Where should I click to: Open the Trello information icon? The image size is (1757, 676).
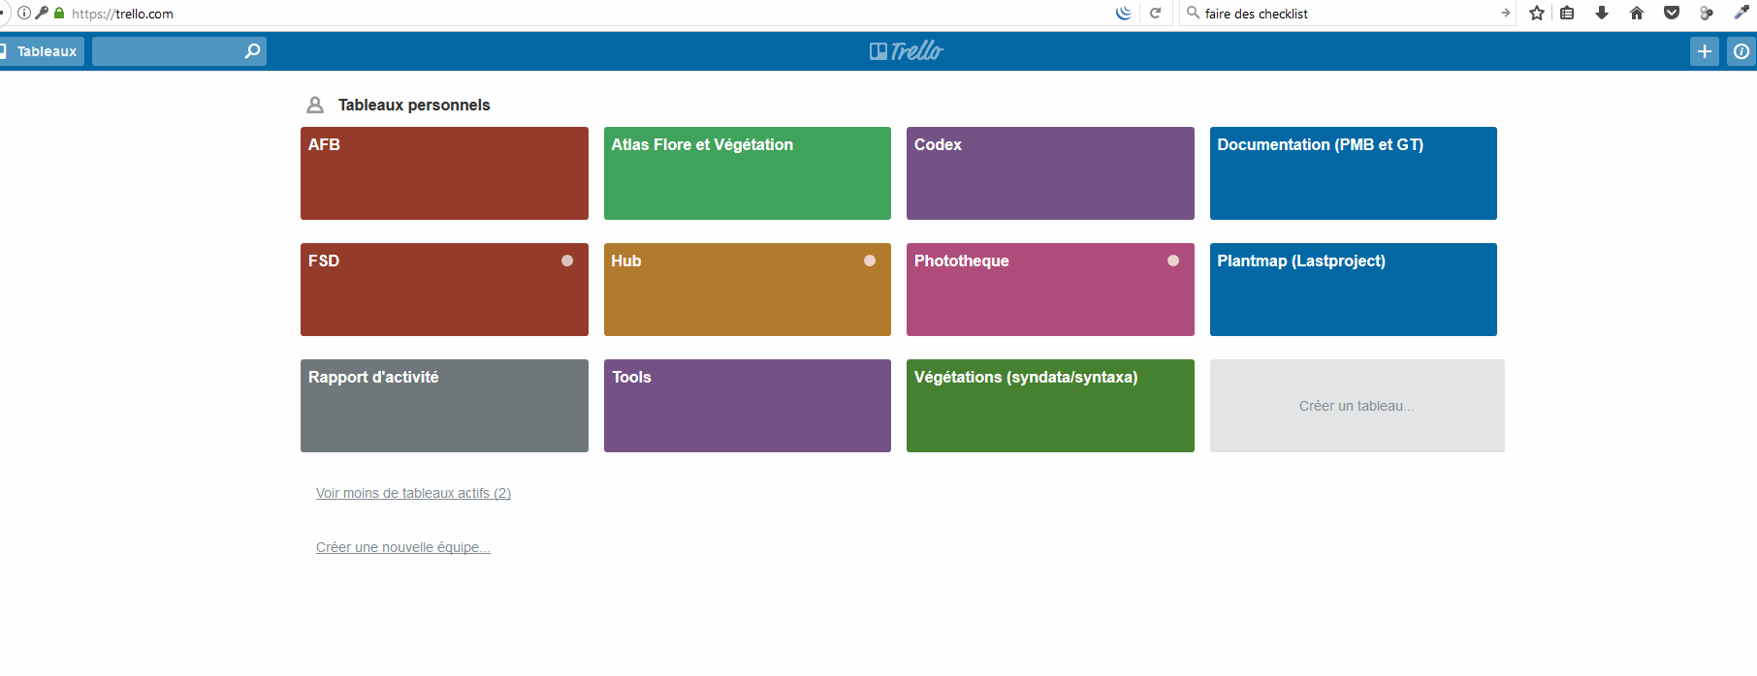point(1741,51)
